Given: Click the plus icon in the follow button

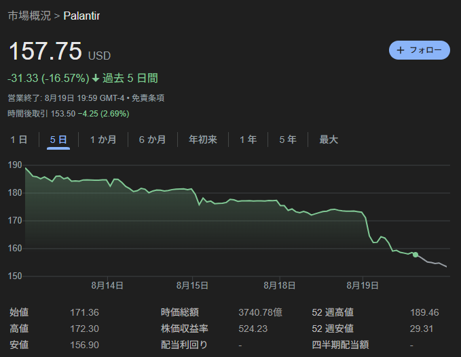Looking at the screenshot, I should [400, 50].
